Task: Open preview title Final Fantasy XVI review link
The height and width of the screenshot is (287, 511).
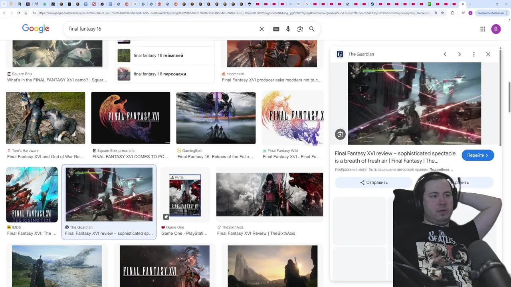Action: click(x=395, y=157)
